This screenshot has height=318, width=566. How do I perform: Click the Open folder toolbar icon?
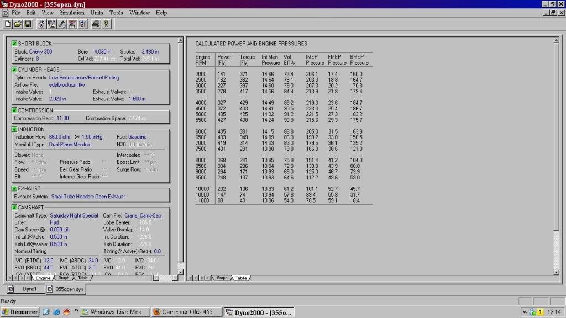point(18,24)
